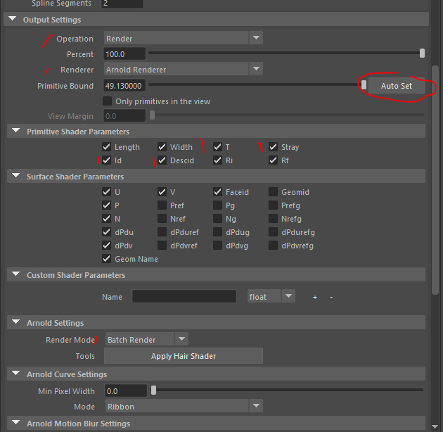Enable the Nrefg checkbox
This screenshot has height=432, width=443.
coord(274,219)
